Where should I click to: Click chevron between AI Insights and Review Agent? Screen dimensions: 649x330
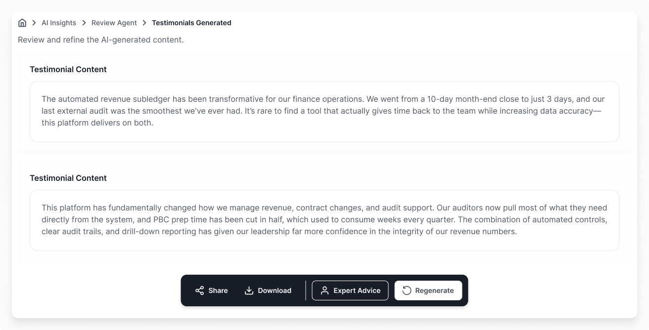click(x=84, y=23)
